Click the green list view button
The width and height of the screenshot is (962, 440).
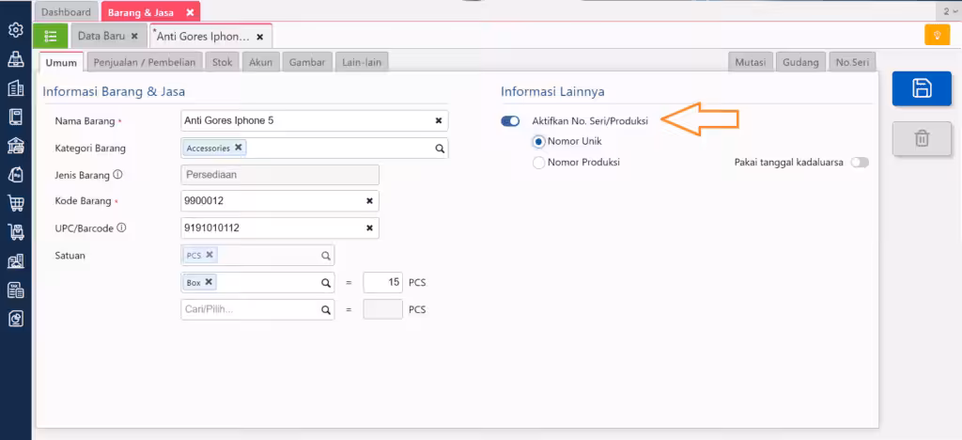[51, 37]
